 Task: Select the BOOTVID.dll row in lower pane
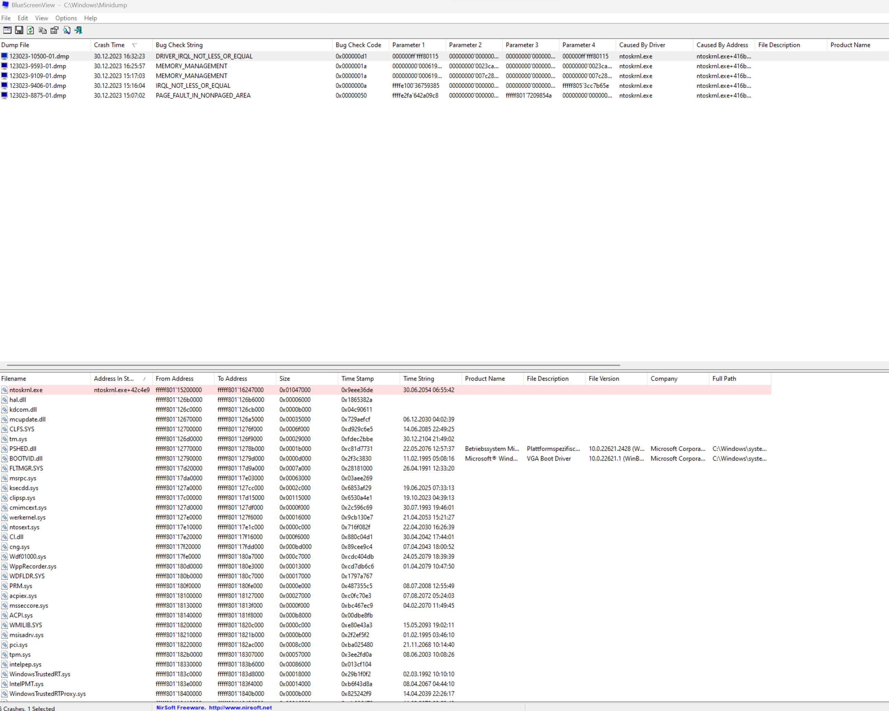(x=25, y=458)
